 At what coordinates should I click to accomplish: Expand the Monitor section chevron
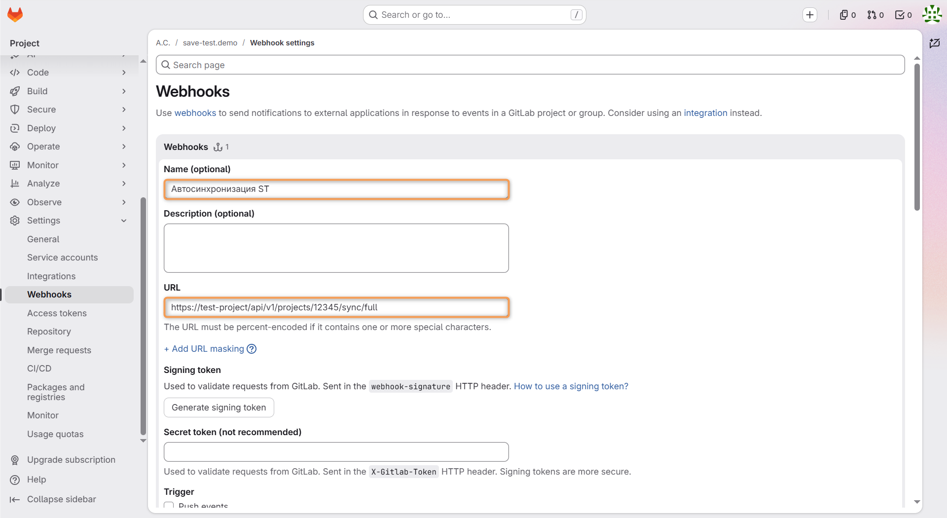click(124, 165)
